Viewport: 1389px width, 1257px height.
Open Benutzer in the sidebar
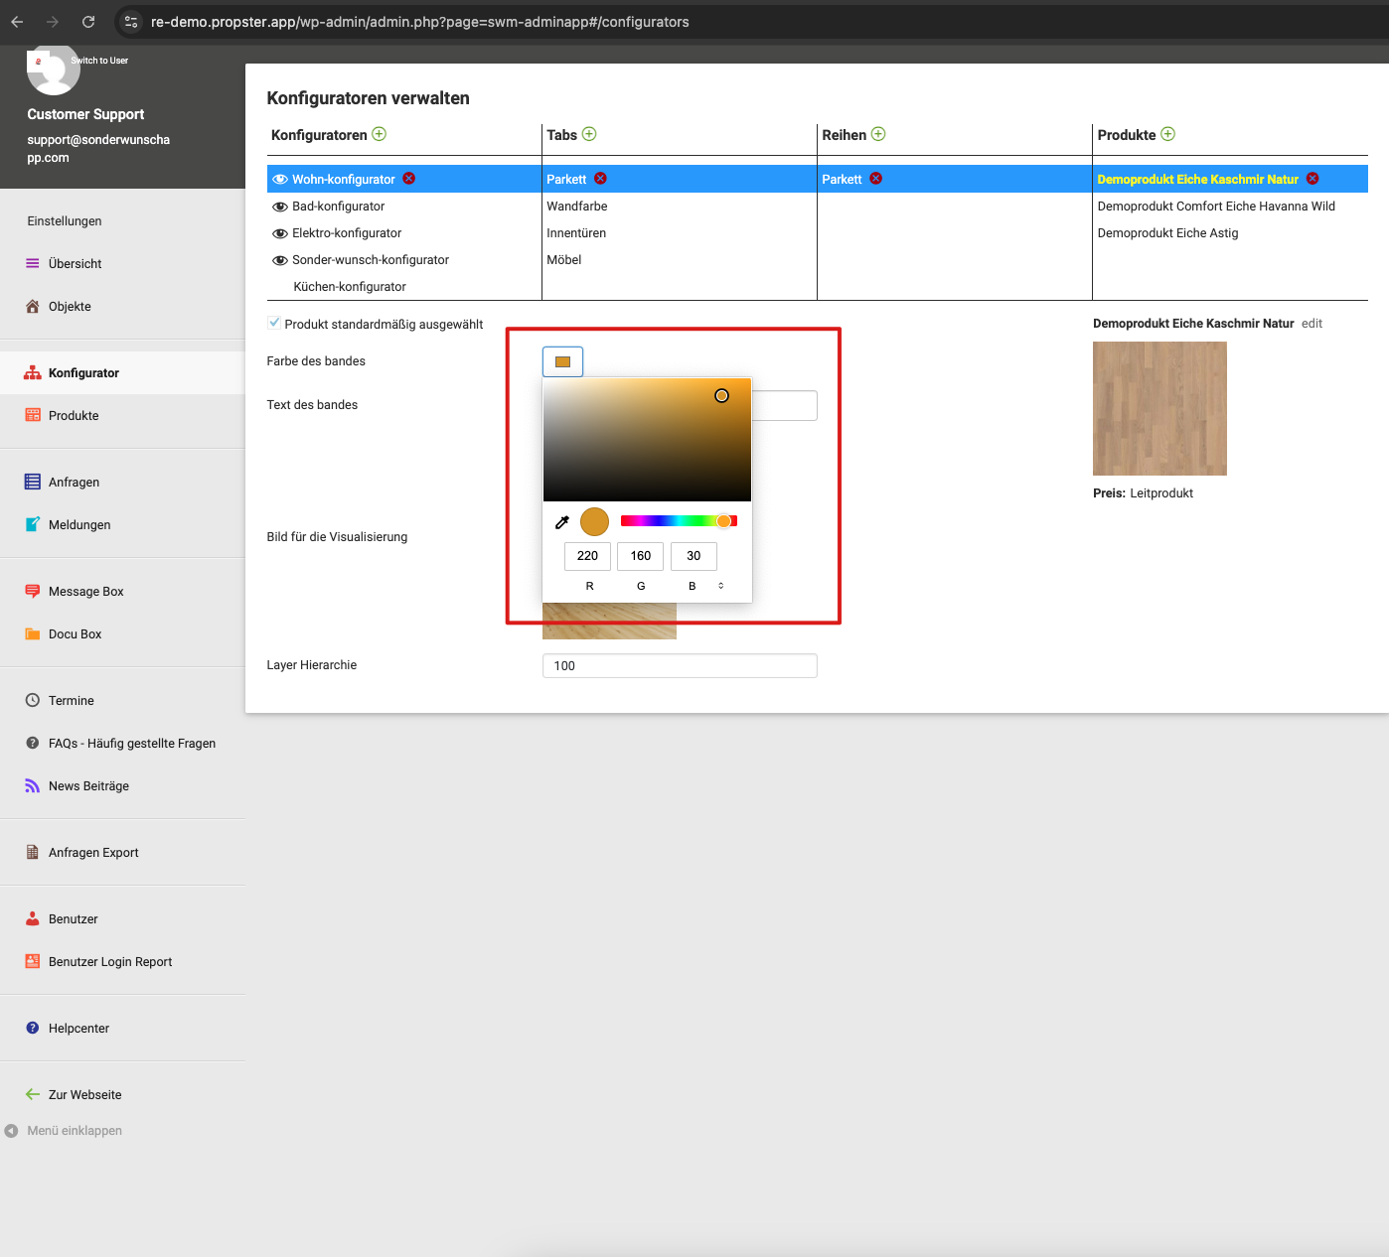(74, 919)
